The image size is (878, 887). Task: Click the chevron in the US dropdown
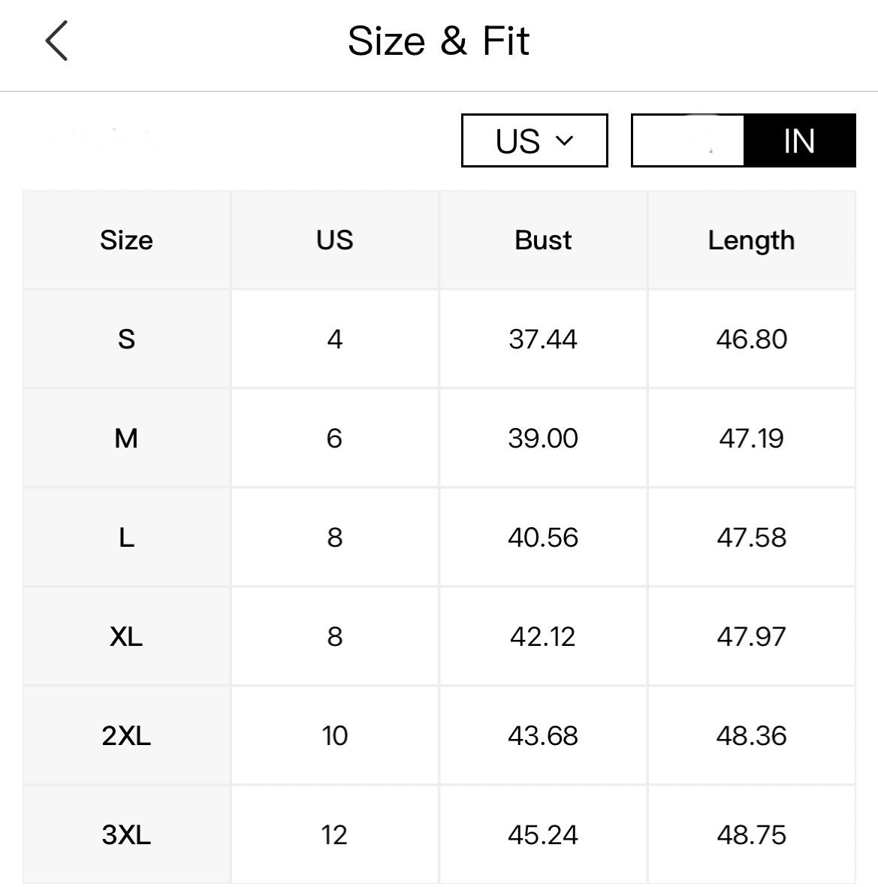pyautogui.click(x=564, y=140)
